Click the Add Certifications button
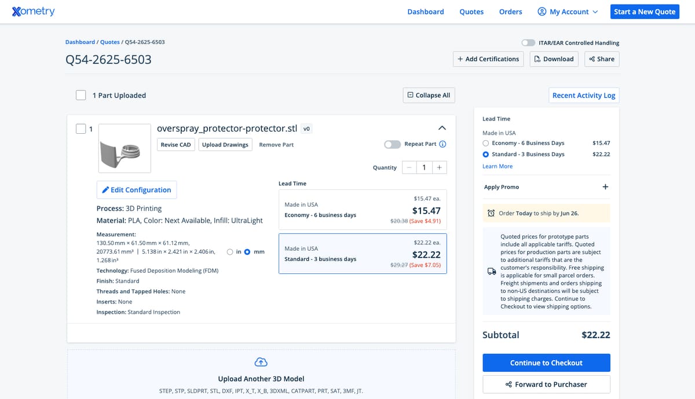This screenshot has height=399, width=695. 488,59
